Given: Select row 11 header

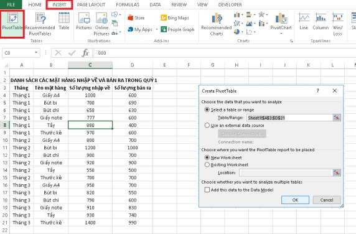Looking at the screenshot, I should (5, 147).
